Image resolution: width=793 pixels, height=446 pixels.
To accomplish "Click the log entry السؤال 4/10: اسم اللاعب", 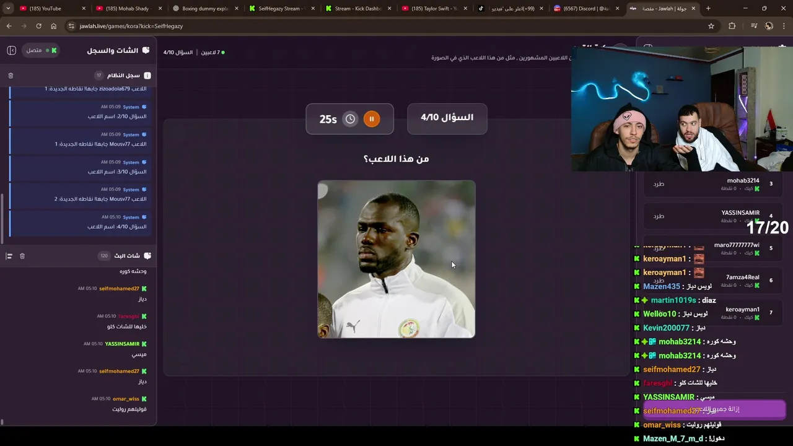I will coord(81,222).
